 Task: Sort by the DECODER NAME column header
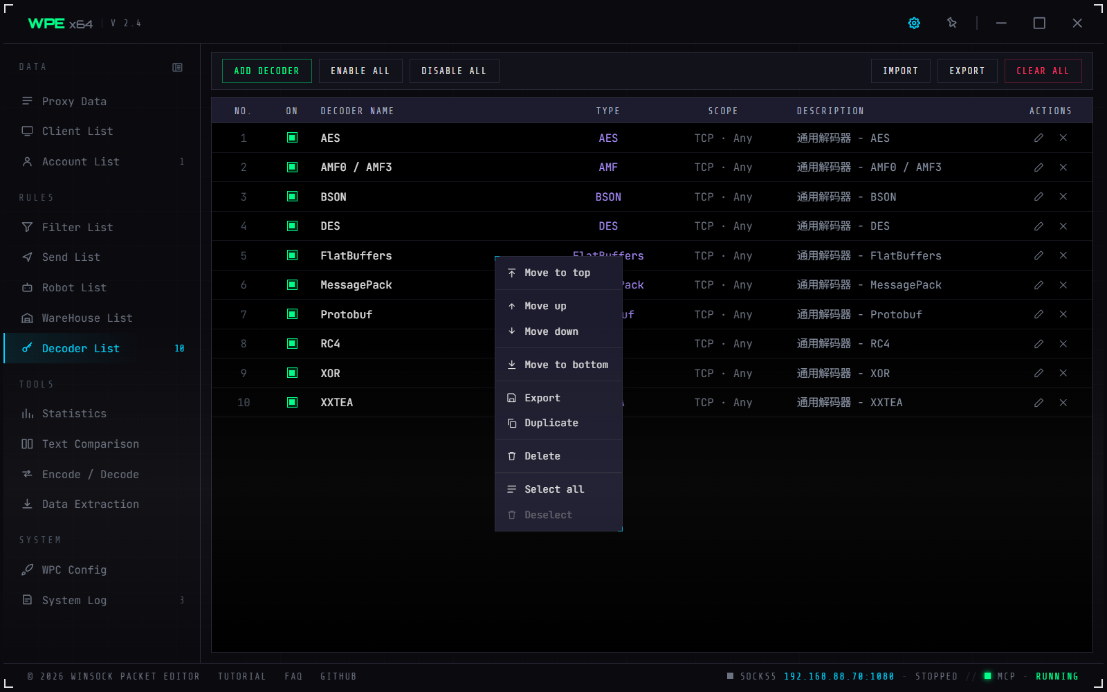coord(357,111)
